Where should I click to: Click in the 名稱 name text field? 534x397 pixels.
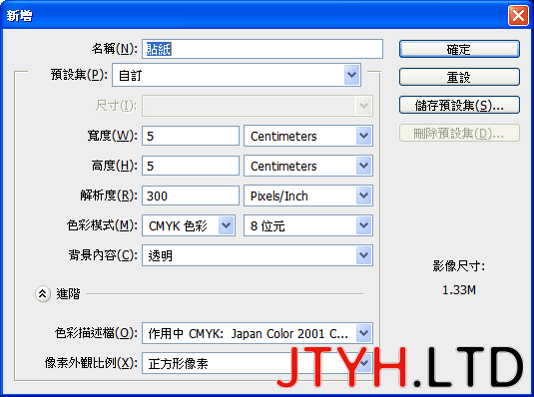pos(263,49)
